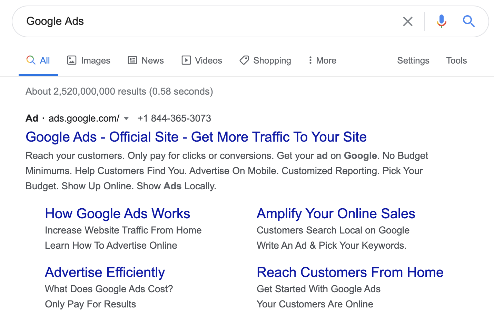Open the Google Ads Official Site headline link
The width and height of the screenshot is (494, 324).
click(196, 137)
